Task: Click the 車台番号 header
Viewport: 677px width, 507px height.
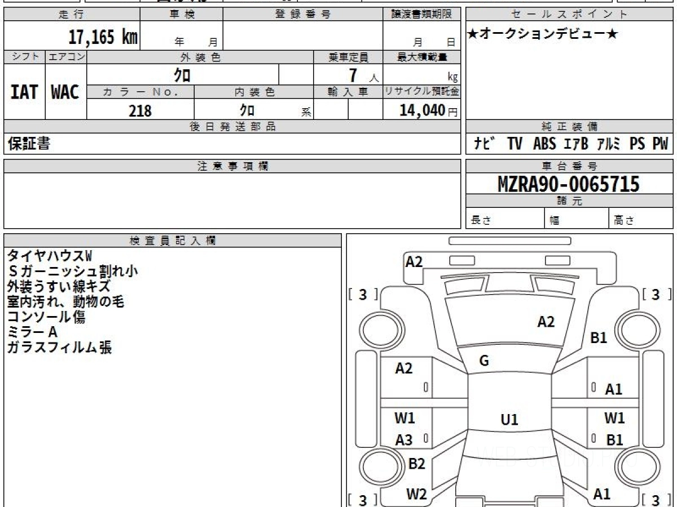Action: click(569, 166)
